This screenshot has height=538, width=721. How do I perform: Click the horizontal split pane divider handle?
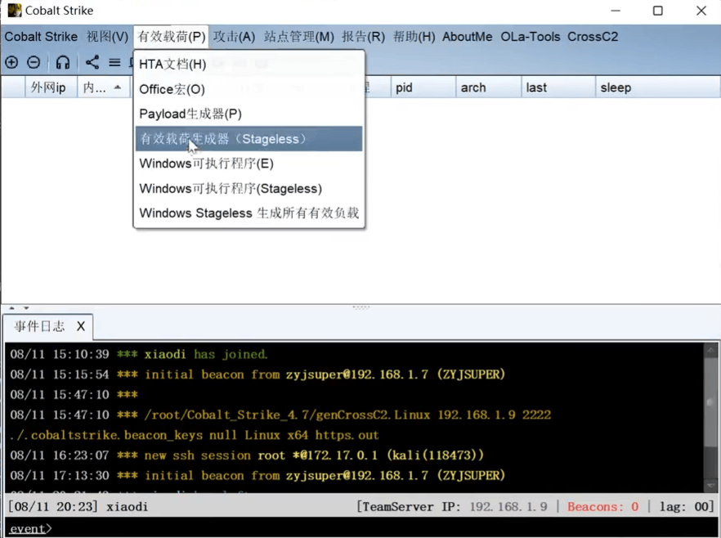pos(361,307)
